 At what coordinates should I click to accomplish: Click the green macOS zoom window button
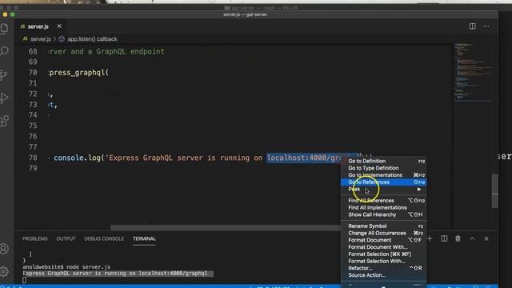point(13,14)
